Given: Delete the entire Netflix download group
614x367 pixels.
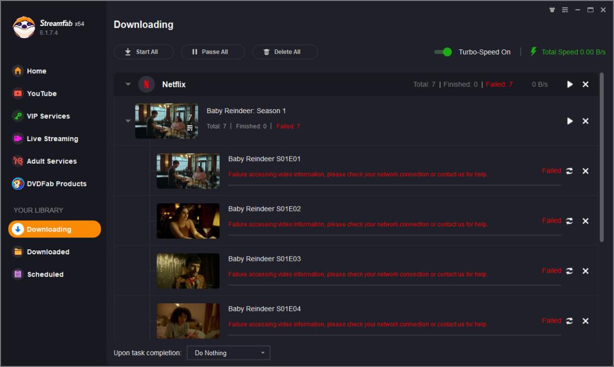Looking at the screenshot, I should coord(585,85).
